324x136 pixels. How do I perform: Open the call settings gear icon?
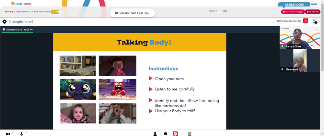(5, 22)
